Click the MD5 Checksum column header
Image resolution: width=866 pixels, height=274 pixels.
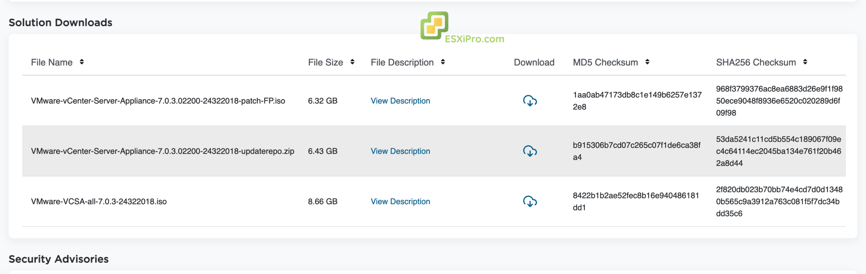605,63
